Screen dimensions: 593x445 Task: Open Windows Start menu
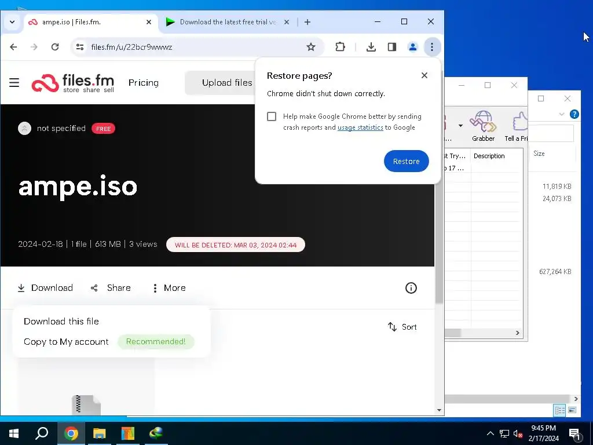coord(14,433)
